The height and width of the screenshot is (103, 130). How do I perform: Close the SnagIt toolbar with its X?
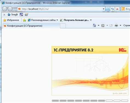pos(4,14)
